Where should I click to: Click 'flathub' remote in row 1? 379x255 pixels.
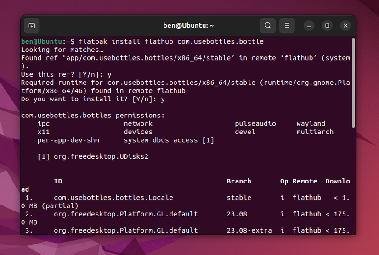[x=307, y=198]
